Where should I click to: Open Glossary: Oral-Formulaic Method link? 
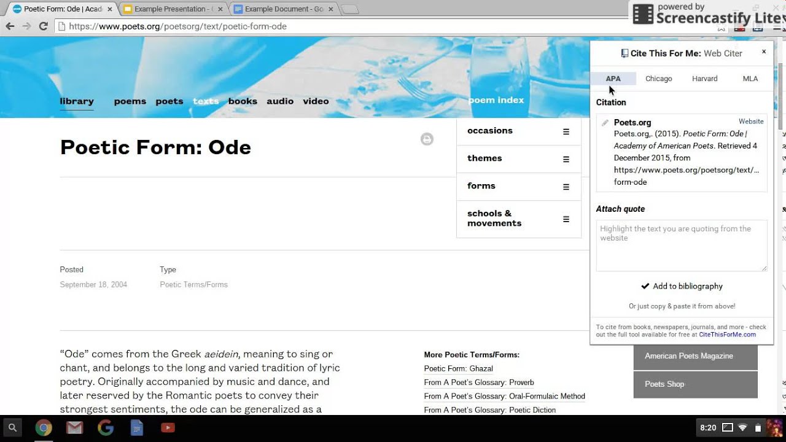504,397
